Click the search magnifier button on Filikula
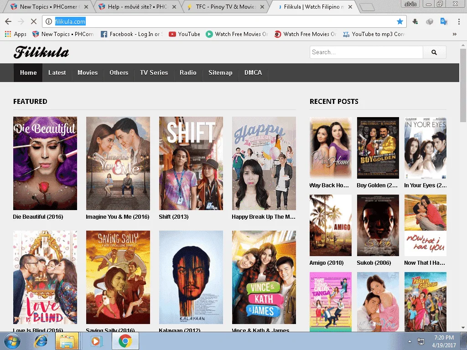Image resolution: width=467 pixels, height=350 pixels. [x=434, y=52]
